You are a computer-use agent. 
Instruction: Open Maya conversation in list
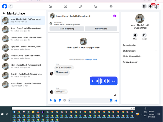point(23,84)
